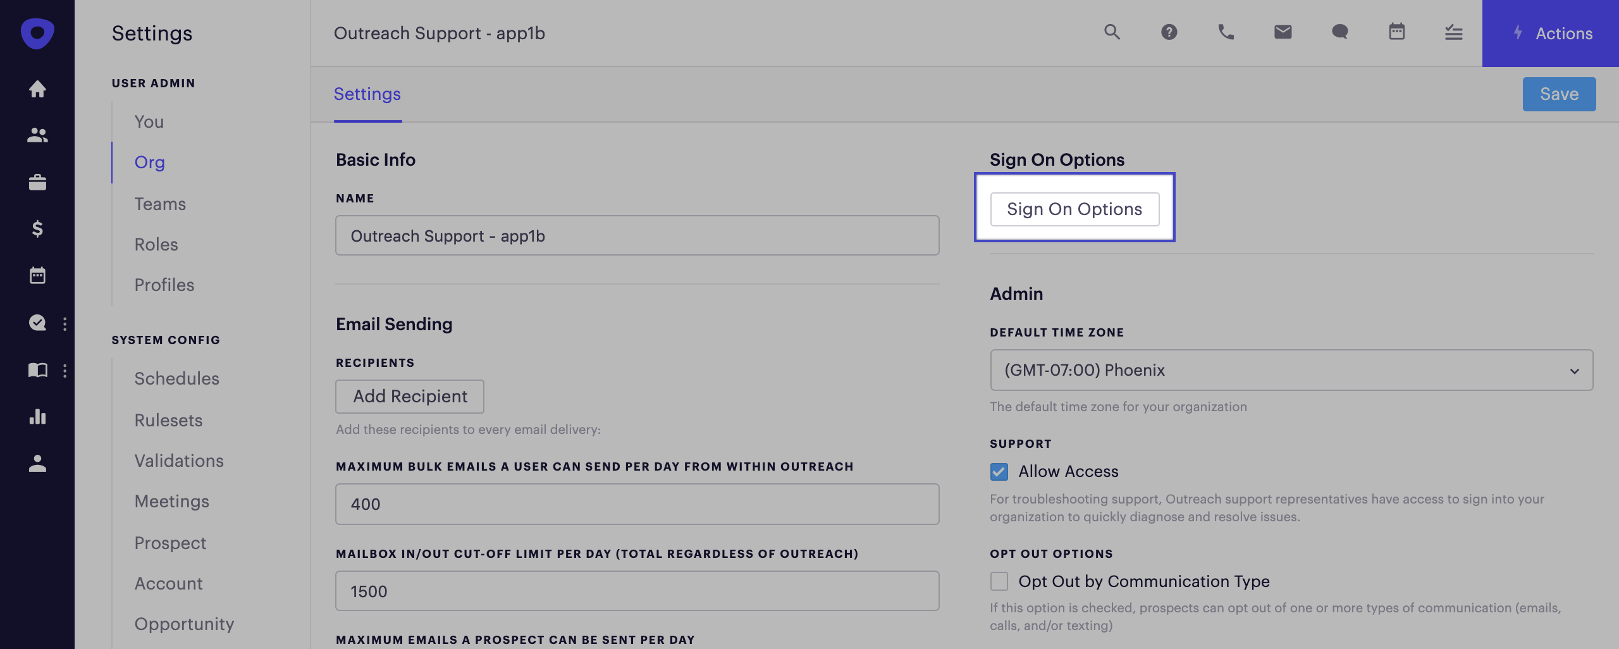Click the email envelope icon
The image size is (1619, 649).
(1283, 32)
